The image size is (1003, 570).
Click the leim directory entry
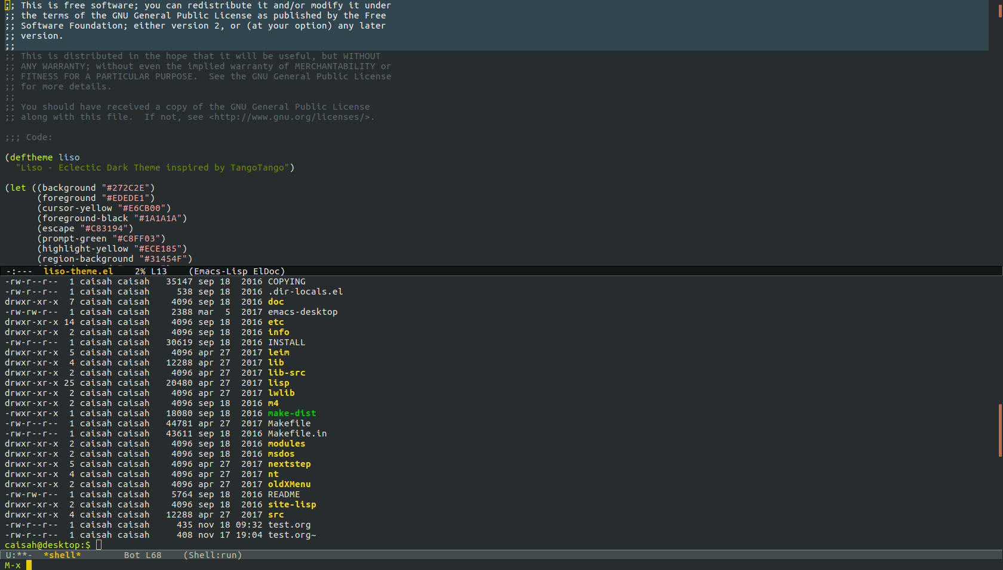(279, 352)
